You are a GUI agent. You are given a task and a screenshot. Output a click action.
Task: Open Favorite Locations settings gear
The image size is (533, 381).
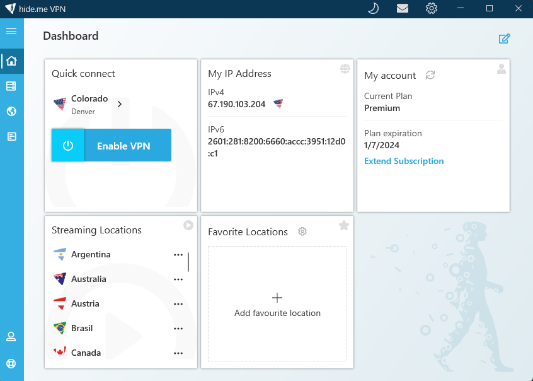click(x=302, y=232)
